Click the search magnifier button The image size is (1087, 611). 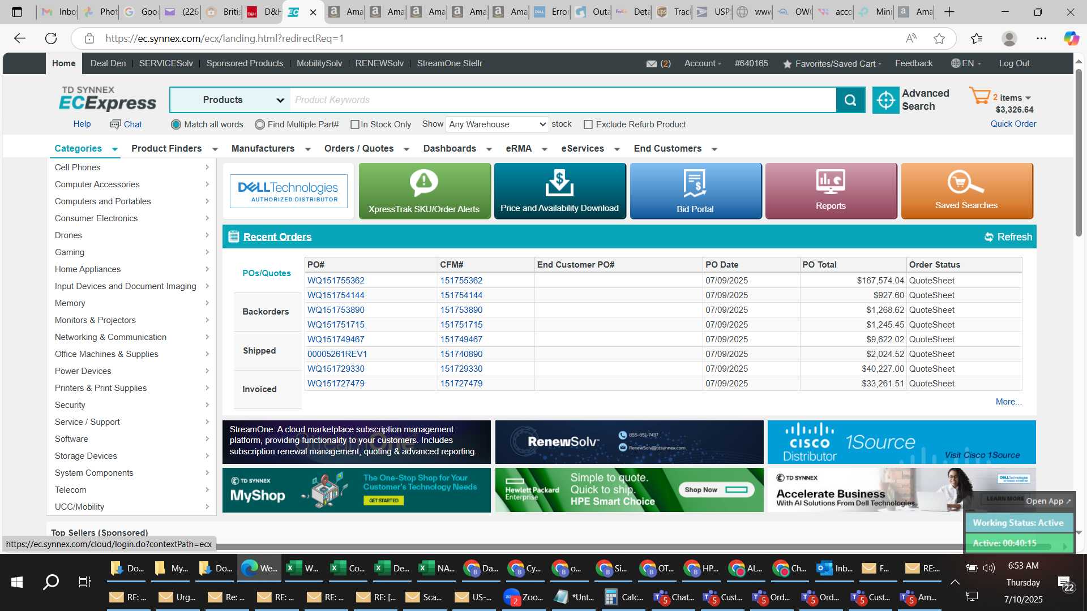coord(850,100)
